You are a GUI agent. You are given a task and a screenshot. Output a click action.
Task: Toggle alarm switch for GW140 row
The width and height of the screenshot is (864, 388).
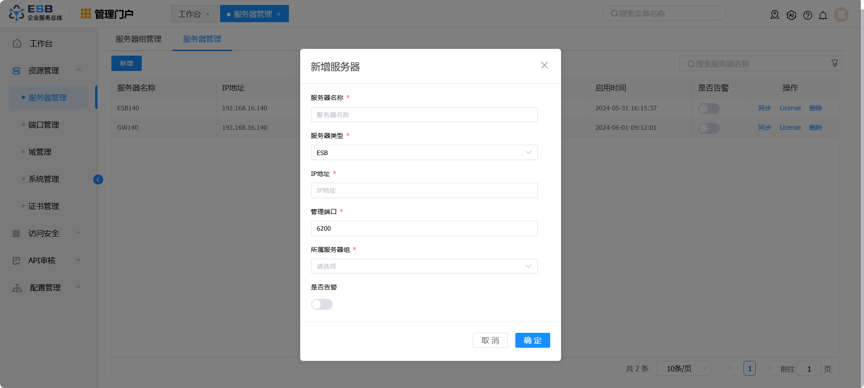709,128
